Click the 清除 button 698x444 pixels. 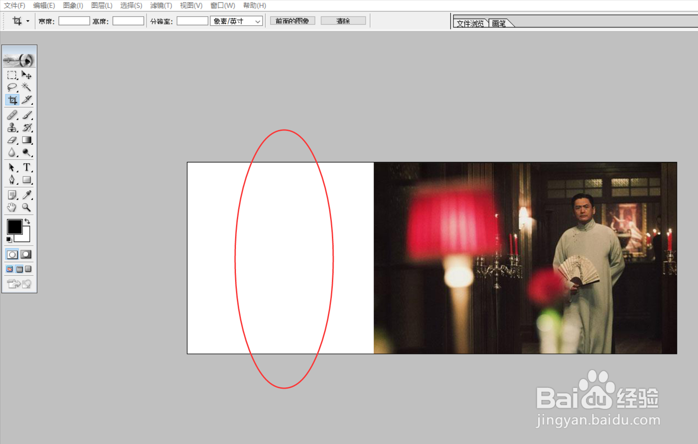point(343,21)
